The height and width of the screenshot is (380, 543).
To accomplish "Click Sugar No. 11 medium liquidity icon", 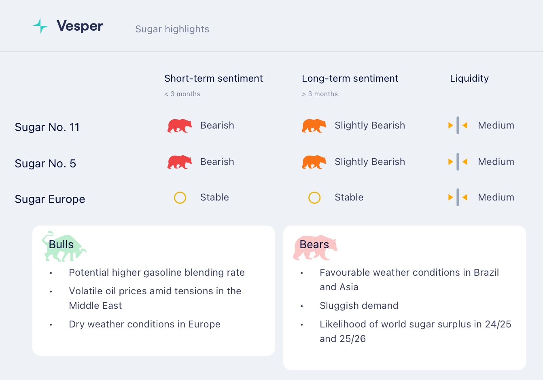I will click(x=458, y=125).
